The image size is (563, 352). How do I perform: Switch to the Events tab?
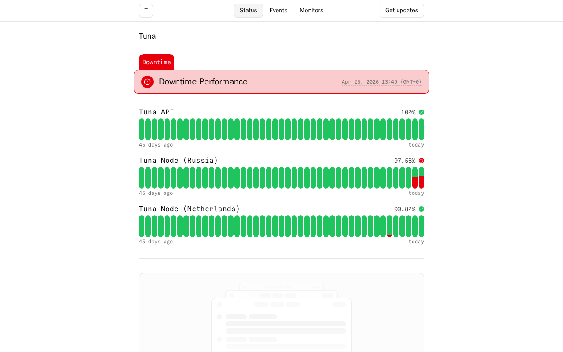[x=278, y=11]
